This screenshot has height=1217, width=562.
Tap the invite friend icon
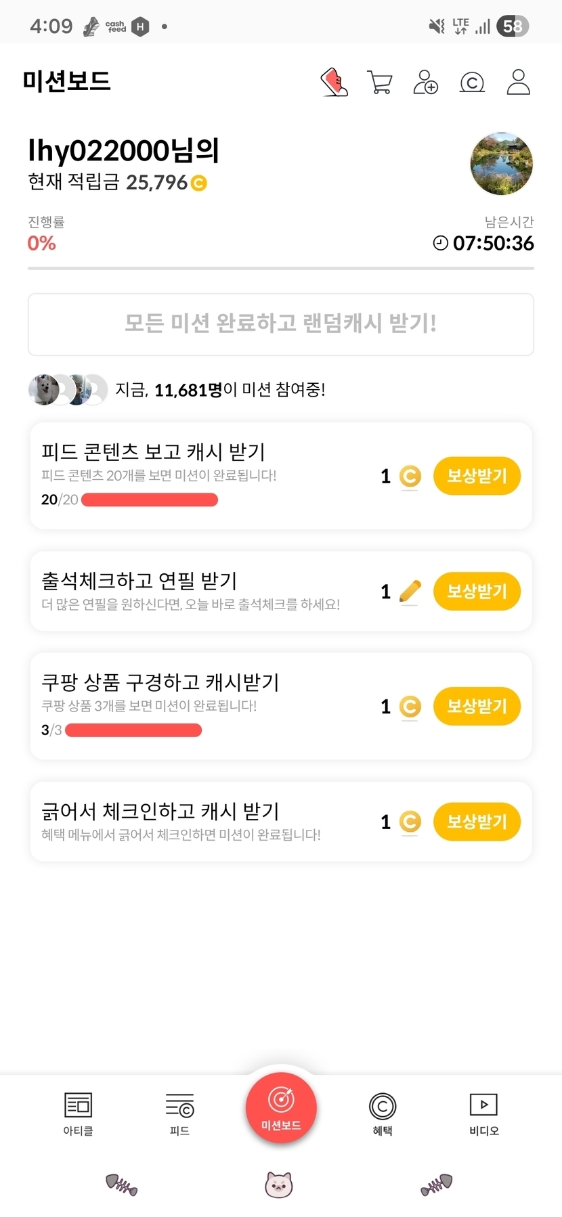pos(426,83)
